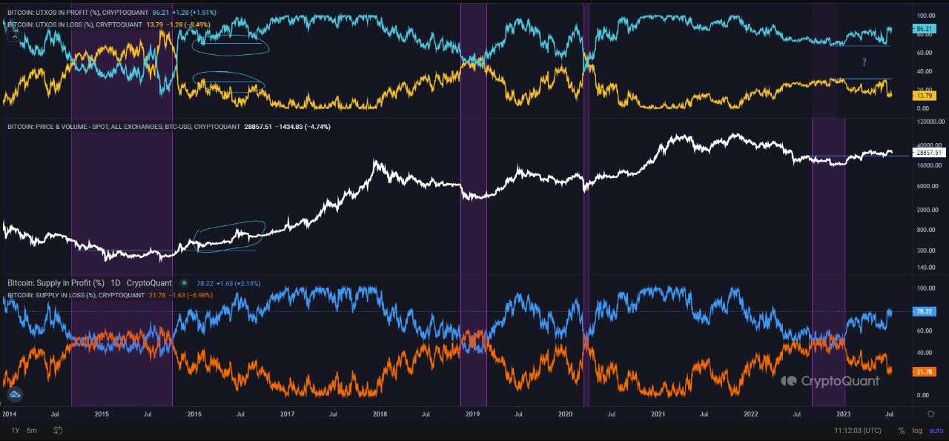This screenshot has width=949, height=441.
Task: Open the TradingView logo link
Action: pyautogui.click(x=15, y=394)
